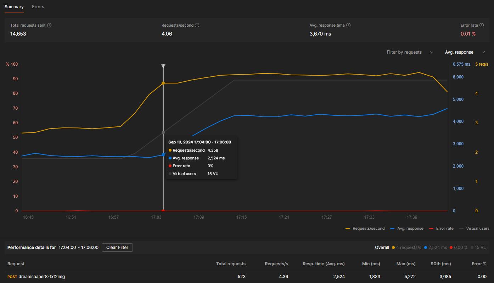Click the 1,833 min response cell

tap(374, 277)
